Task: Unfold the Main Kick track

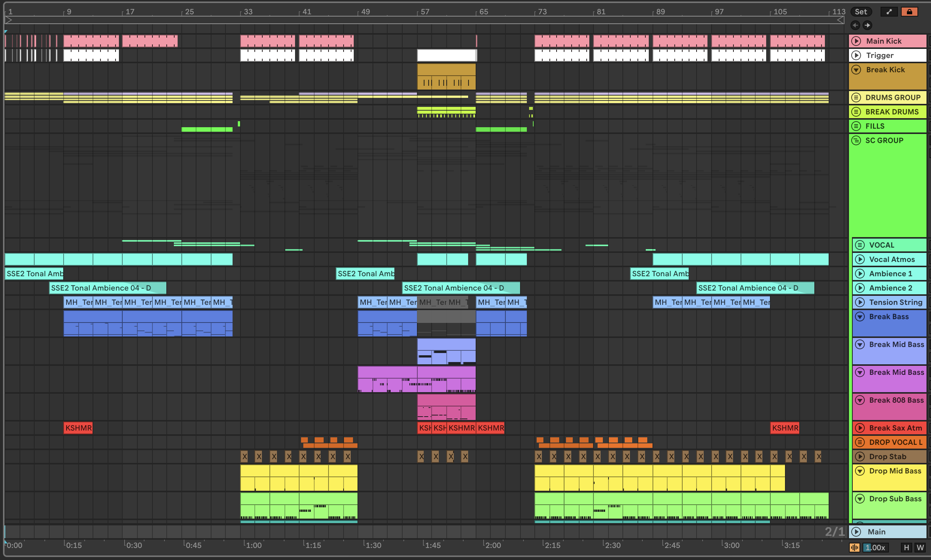Action: (856, 41)
